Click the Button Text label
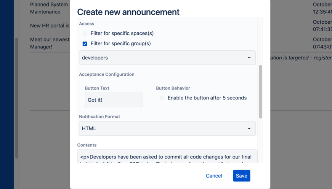The image size is (332, 189). 97,88
